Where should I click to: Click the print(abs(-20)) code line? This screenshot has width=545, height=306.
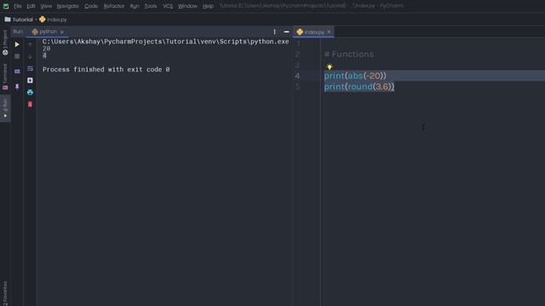point(355,76)
